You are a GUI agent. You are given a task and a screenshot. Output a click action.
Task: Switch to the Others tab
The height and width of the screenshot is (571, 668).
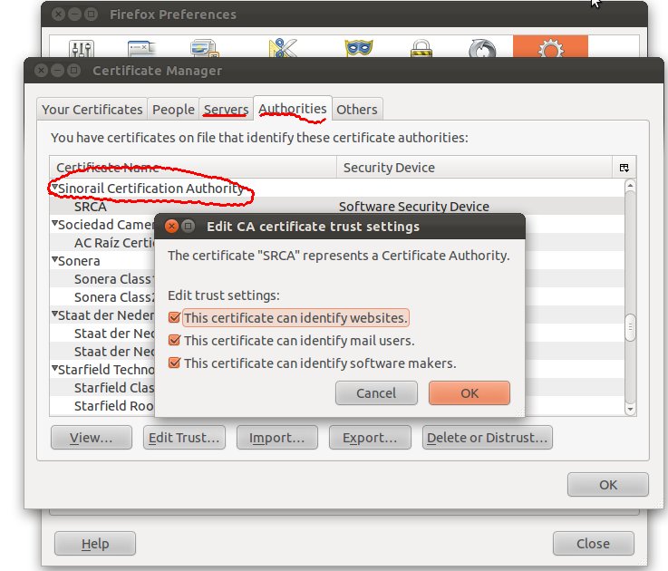357,110
